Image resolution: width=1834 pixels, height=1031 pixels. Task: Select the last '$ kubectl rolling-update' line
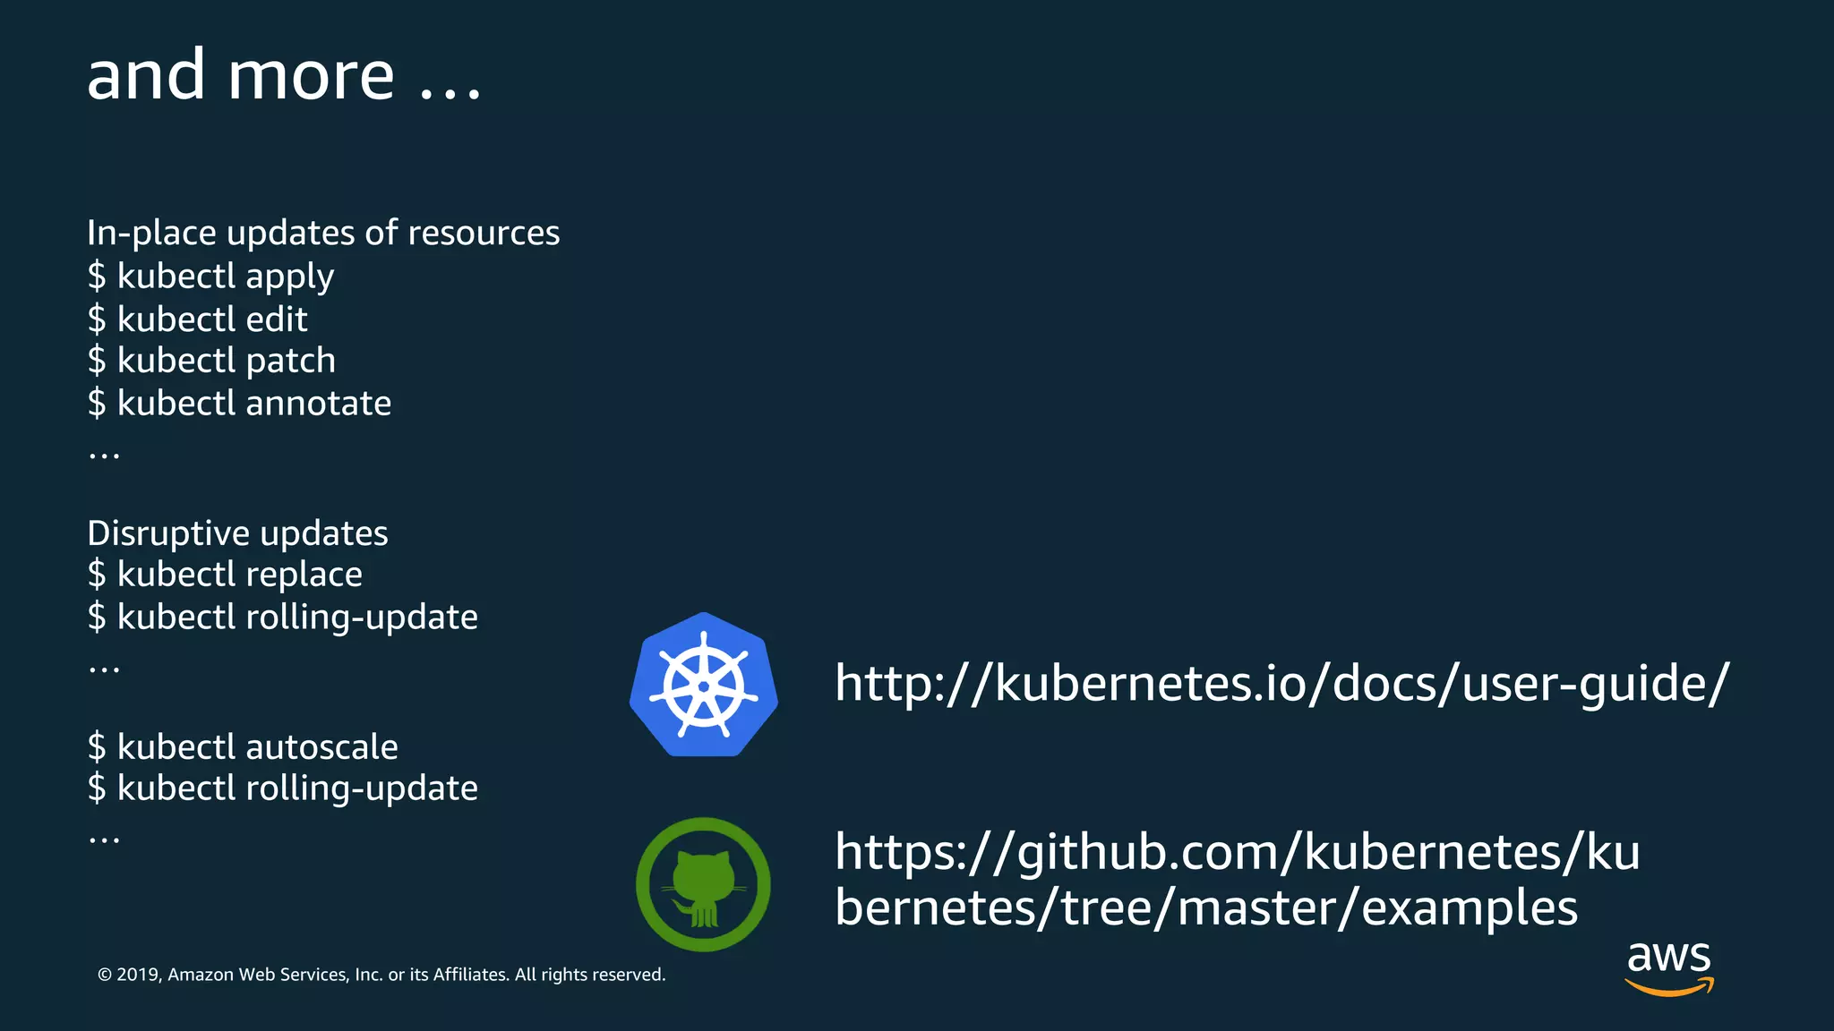283,788
